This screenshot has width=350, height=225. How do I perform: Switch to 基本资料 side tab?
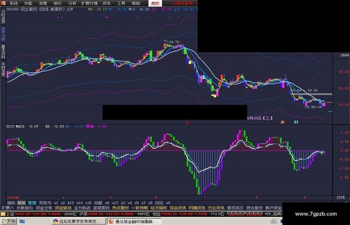click(x=3, y=51)
